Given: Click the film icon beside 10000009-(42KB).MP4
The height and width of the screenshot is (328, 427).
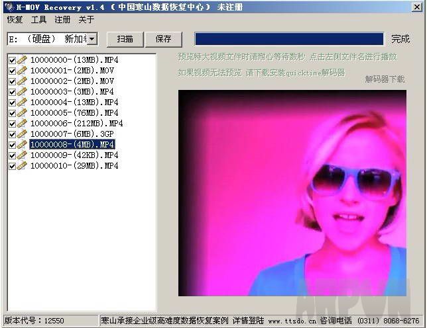Looking at the screenshot, I should tap(22, 155).
